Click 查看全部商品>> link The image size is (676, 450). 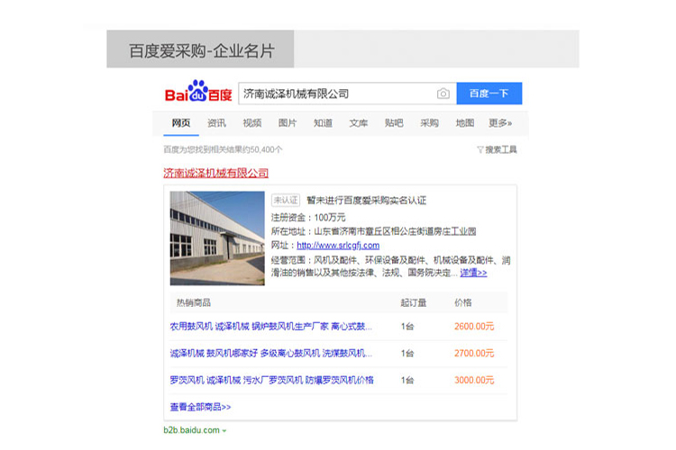point(200,407)
